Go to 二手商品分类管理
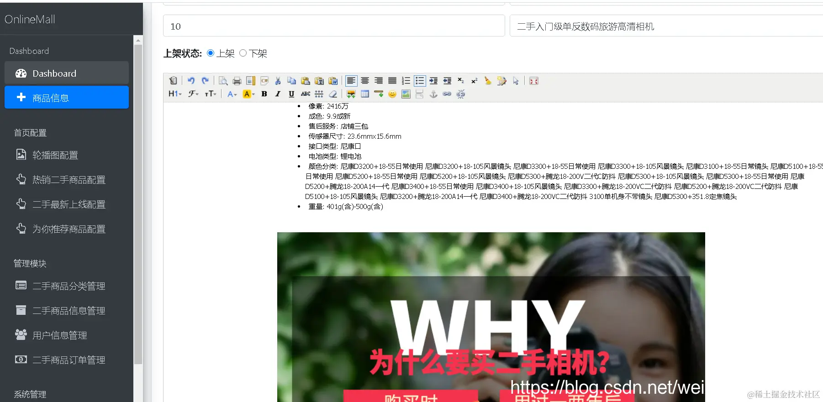The image size is (823, 402). point(67,286)
